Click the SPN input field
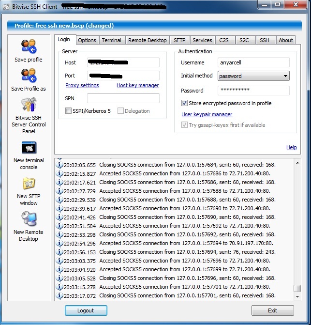This screenshot has width=311, height=325. point(123,98)
